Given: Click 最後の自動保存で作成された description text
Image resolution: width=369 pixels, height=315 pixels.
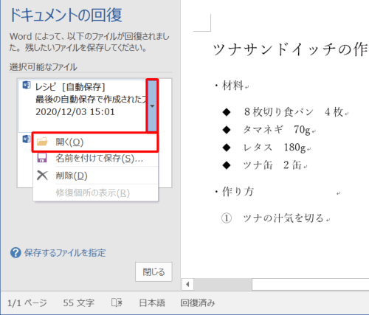Looking at the screenshot, I should 91,99.
